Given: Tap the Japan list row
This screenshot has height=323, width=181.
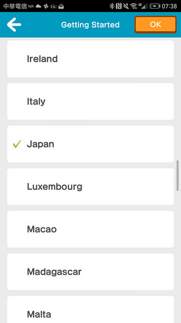Looking at the screenshot, I should [x=90, y=144].
